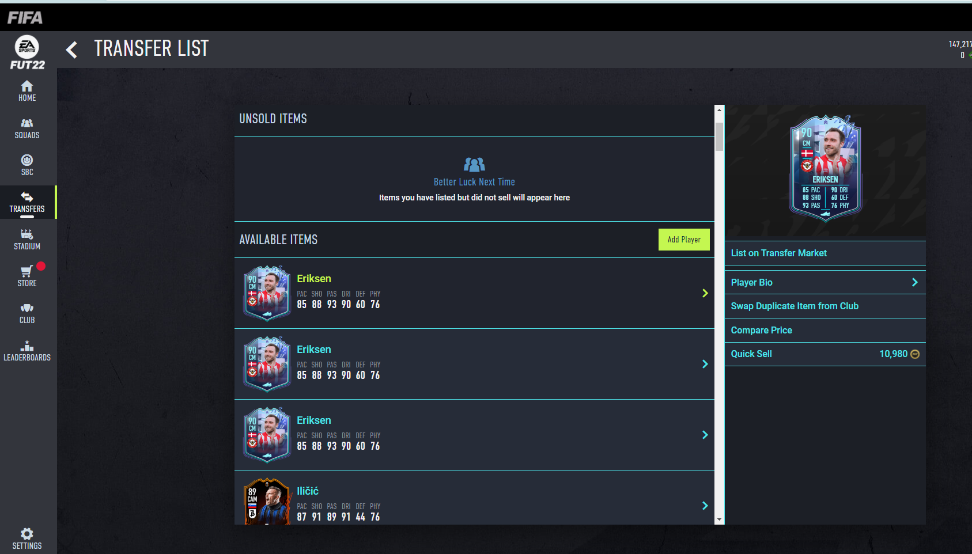Click the Transfer List page title
The height and width of the screenshot is (554, 972).
pyautogui.click(x=152, y=49)
